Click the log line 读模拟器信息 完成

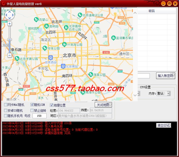pos(36,133)
